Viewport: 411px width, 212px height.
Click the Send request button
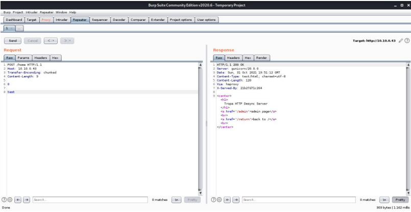point(13,40)
